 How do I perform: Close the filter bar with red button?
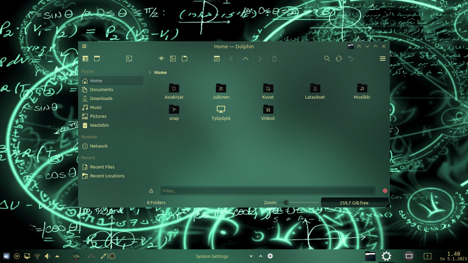pos(385,191)
